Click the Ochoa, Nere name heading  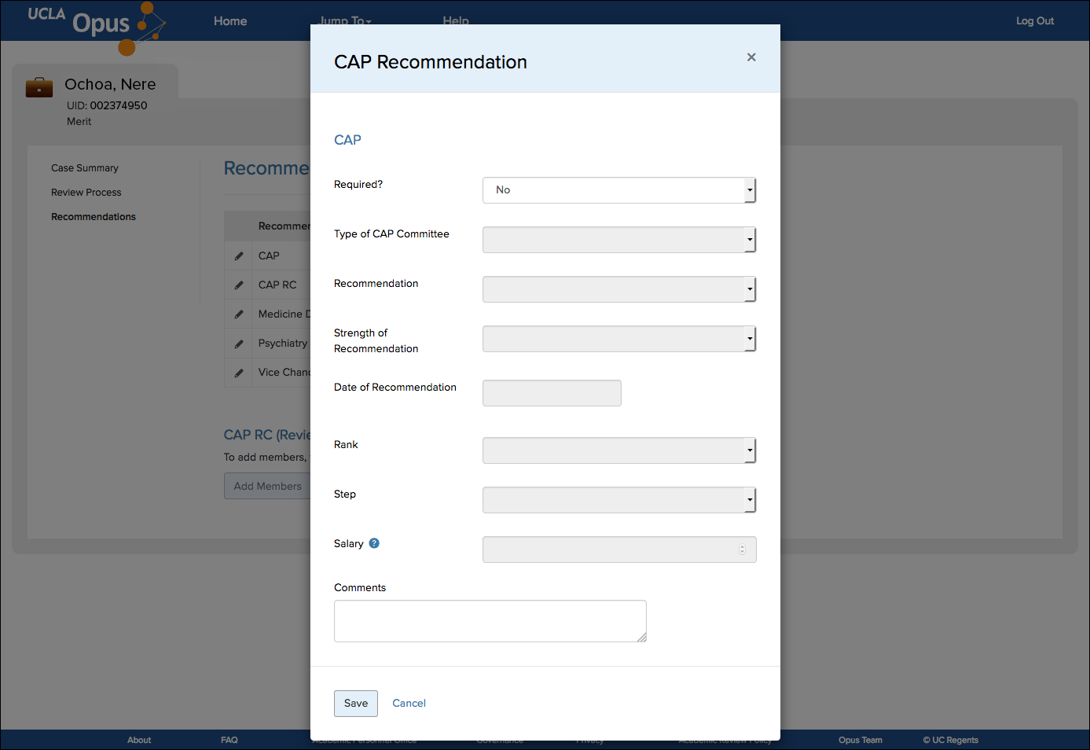tap(110, 84)
